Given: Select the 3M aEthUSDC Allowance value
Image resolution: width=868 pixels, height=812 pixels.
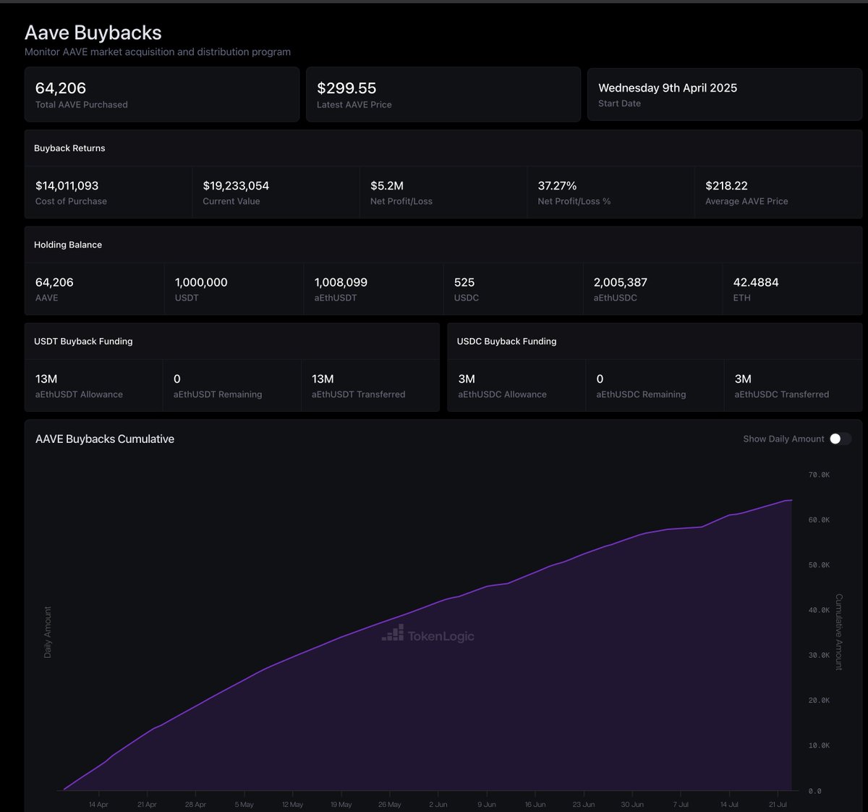Looking at the screenshot, I should pos(467,379).
